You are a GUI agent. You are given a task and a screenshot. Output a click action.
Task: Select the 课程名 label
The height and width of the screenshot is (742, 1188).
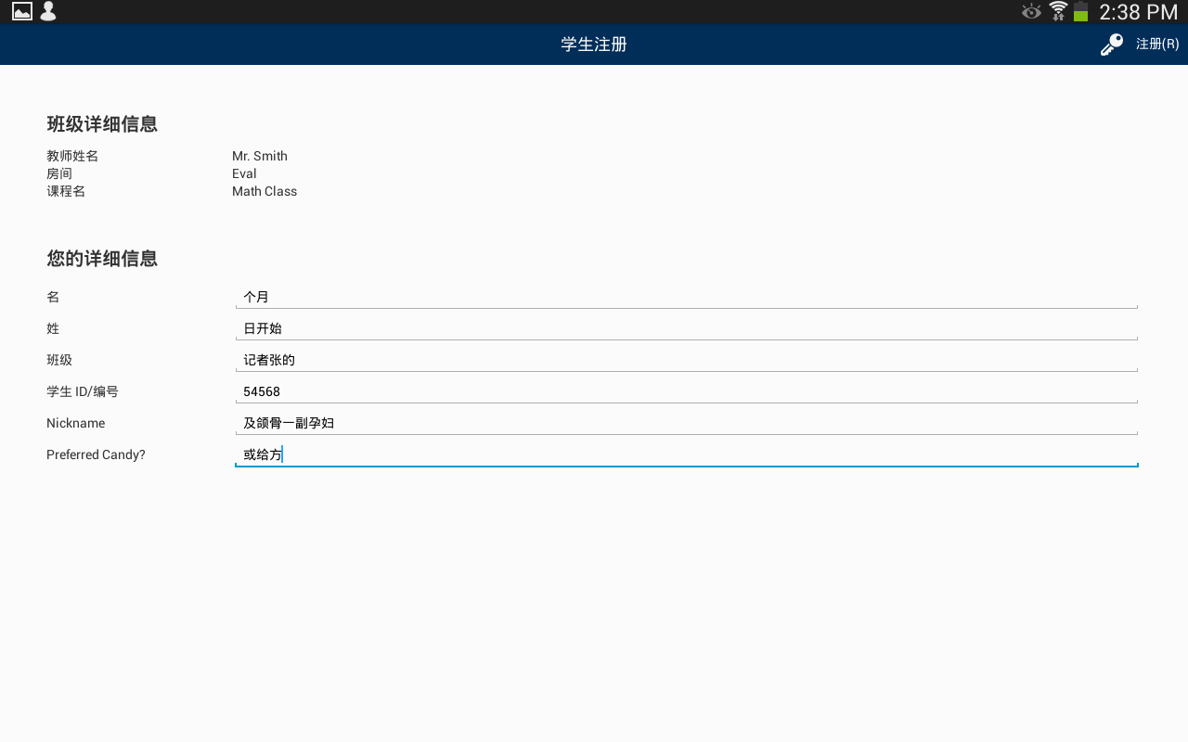pyautogui.click(x=66, y=191)
